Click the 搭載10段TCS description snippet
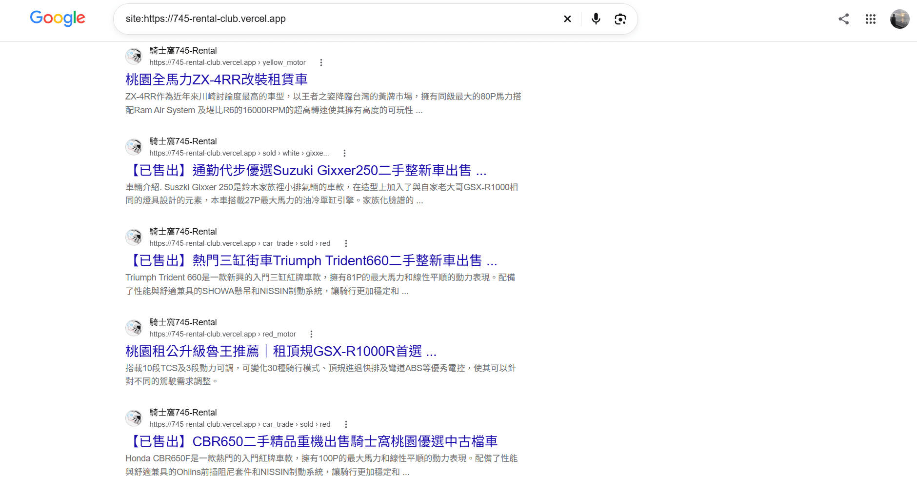Image resolution: width=917 pixels, height=495 pixels. [320, 375]
